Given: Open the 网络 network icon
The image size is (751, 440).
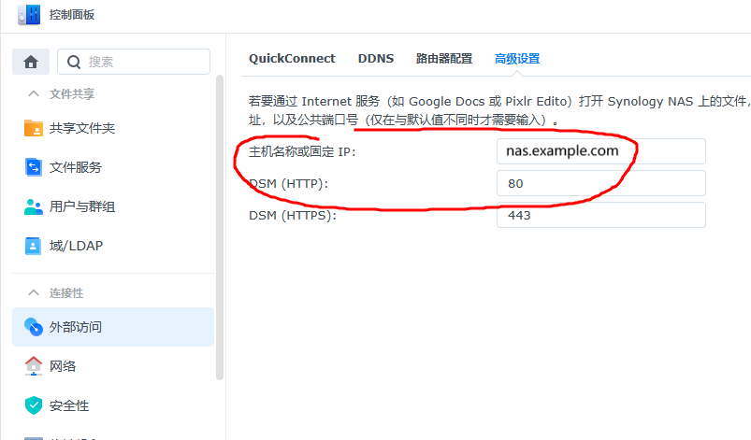Looking at the screenshot, I should click(x=34, y=365).
